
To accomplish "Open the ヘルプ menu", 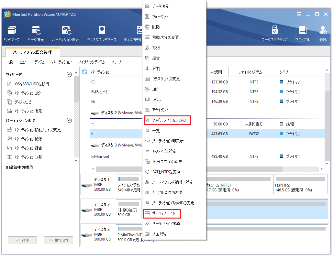I will [x=117, y=62].
